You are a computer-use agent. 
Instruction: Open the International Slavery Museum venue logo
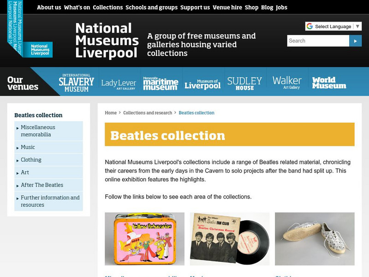coord(76,83)
